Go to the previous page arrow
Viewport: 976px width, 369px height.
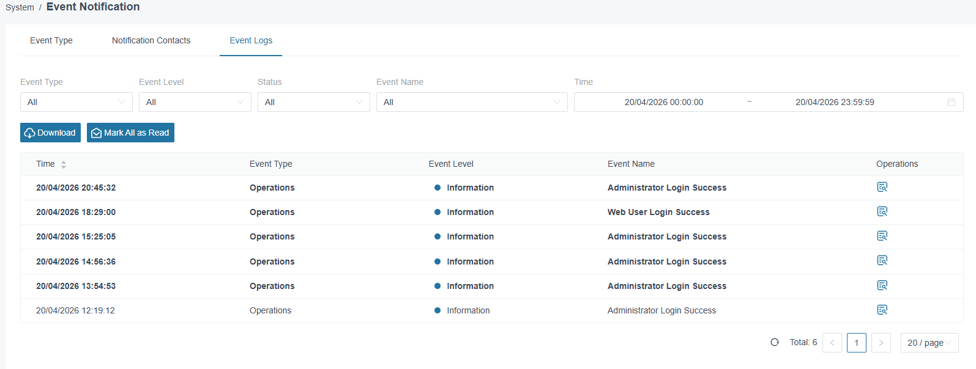pos(832,343)
